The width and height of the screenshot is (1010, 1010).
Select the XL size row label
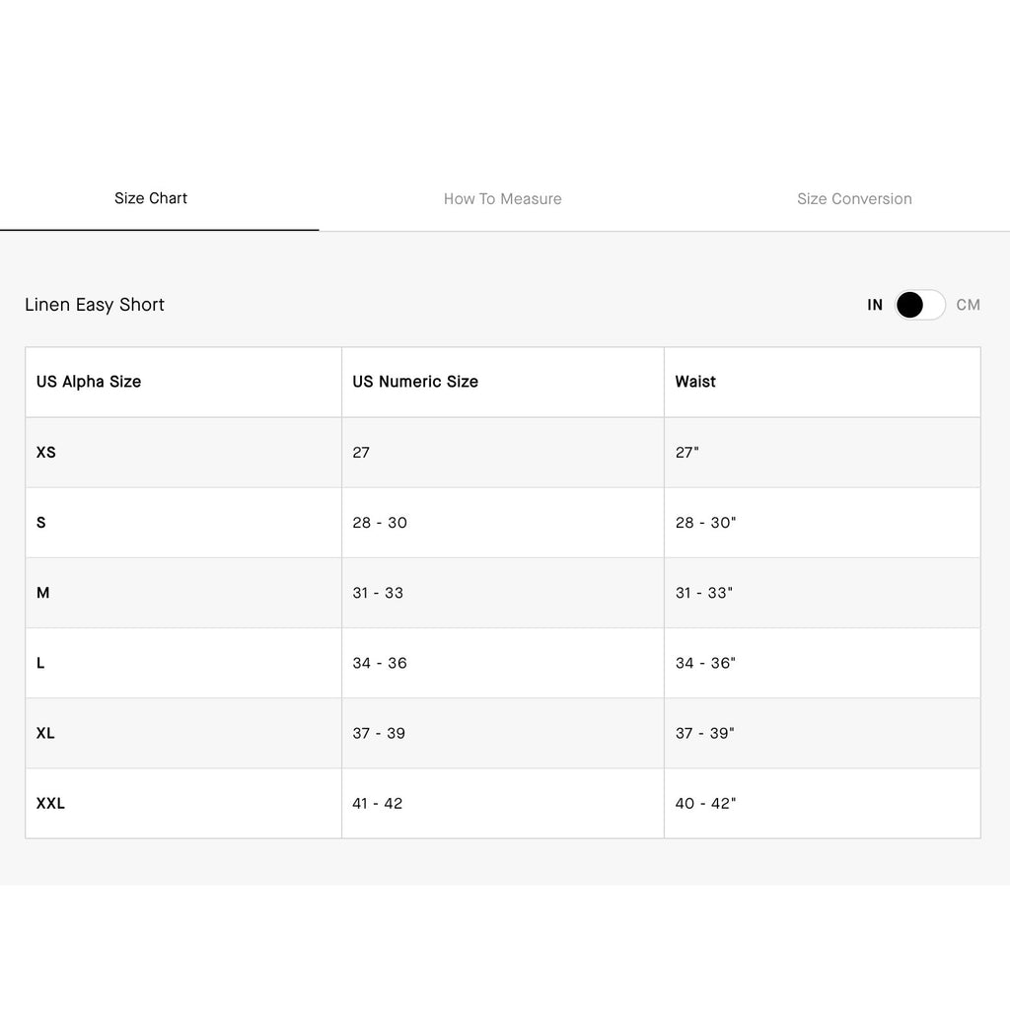point(45,733)
